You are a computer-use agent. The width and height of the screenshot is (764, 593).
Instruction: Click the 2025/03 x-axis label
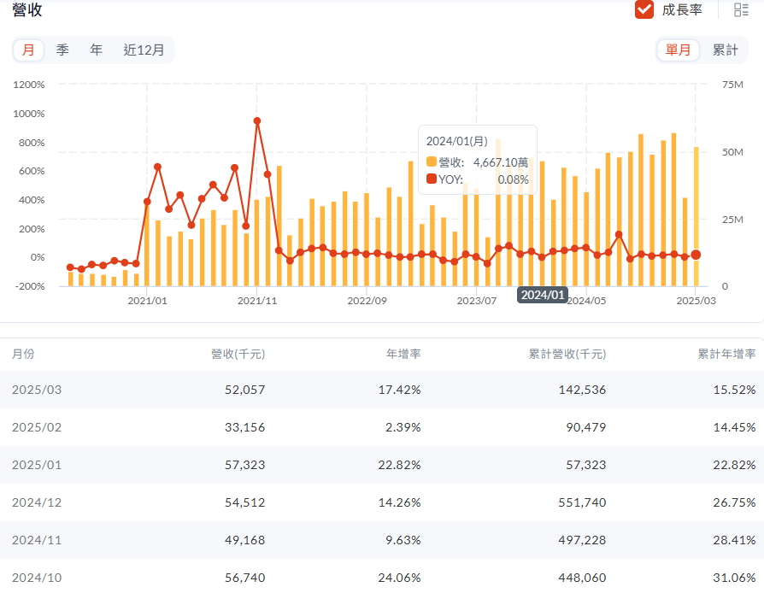click(696, 301)
